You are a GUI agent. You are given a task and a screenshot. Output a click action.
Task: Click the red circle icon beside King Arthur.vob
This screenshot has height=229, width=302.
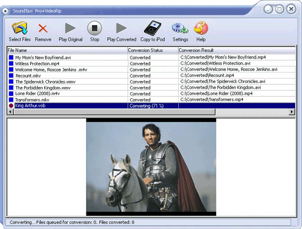[x=11, y=105]
